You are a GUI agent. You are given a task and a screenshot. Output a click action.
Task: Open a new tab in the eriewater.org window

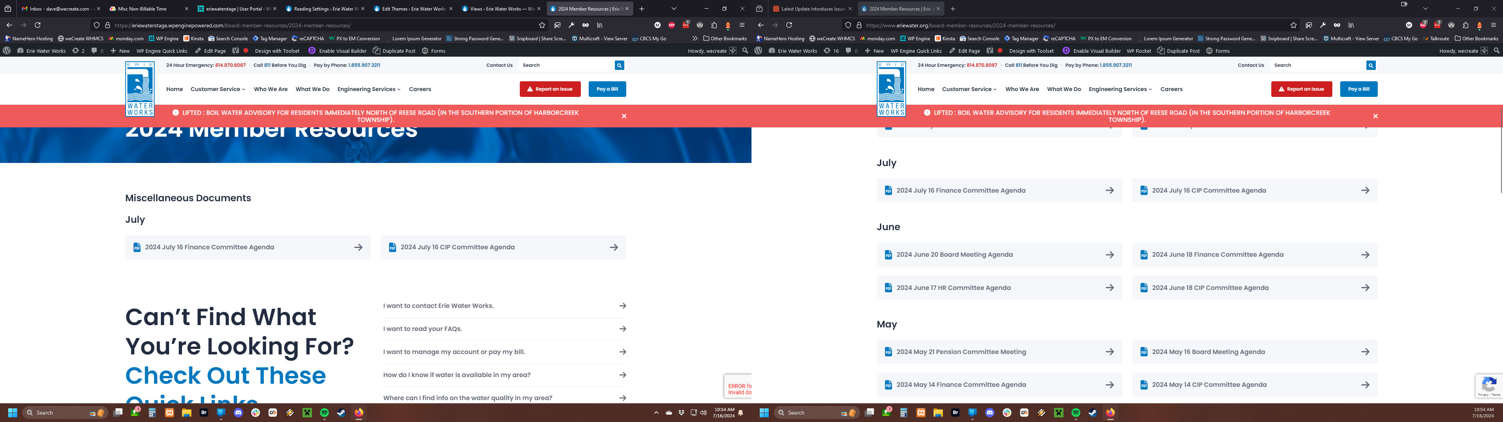point(953,9)
